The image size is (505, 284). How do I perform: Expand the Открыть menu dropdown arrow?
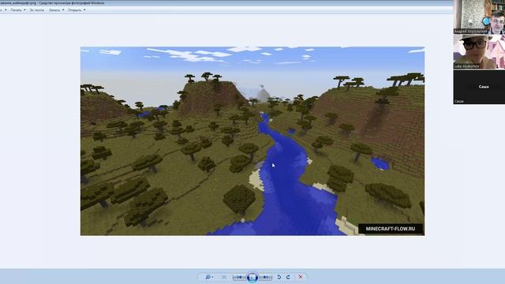tap(84, 10)
